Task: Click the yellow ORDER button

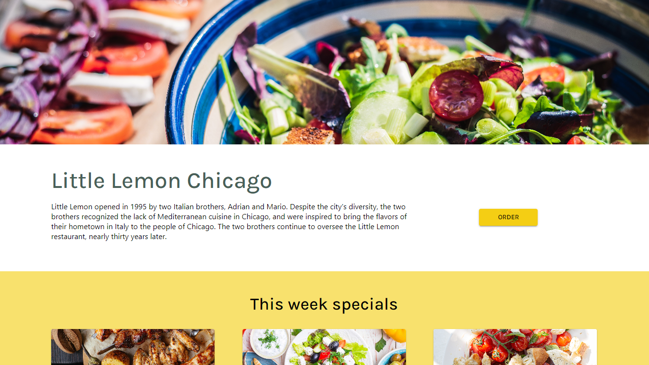Action: (508, 217)
